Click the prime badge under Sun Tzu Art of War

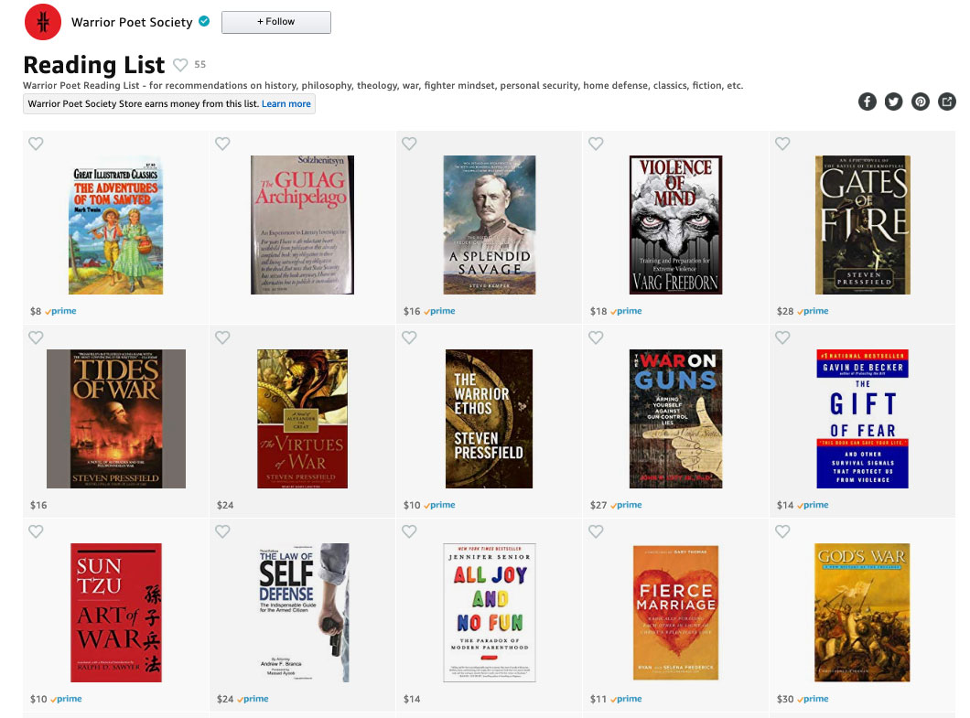pyautogui.click(x=66, y=699)
